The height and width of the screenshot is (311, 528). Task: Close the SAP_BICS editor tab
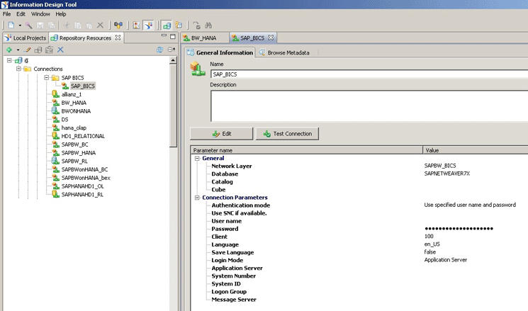tap(271, 38)
